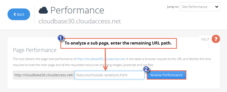Click the numbered badge 1 marker
Viewport: 227px width, 92px height.
(61, 38)
